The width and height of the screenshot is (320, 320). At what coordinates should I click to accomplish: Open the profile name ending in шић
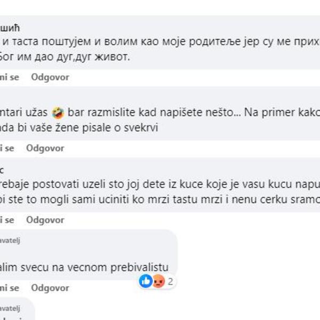pyautogui.click(x=10, y=28)
